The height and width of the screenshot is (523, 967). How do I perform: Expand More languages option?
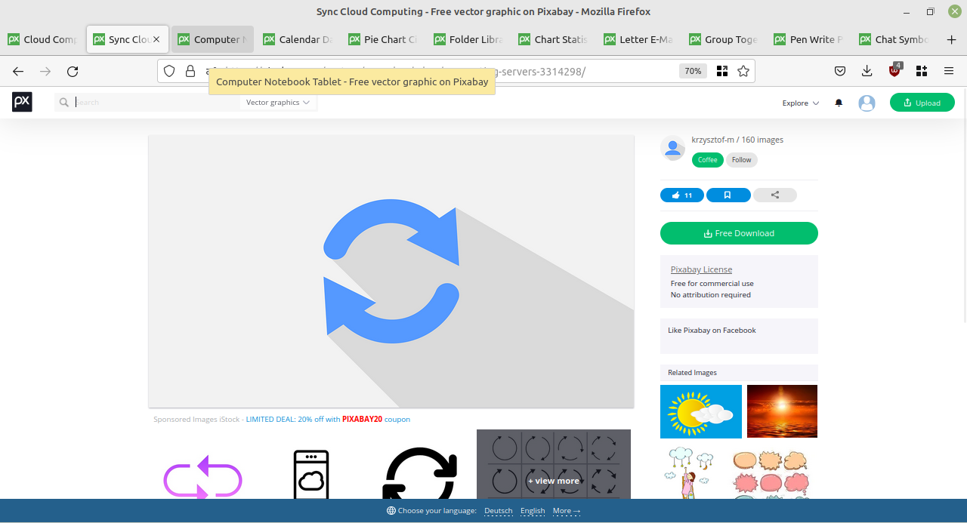567,511
